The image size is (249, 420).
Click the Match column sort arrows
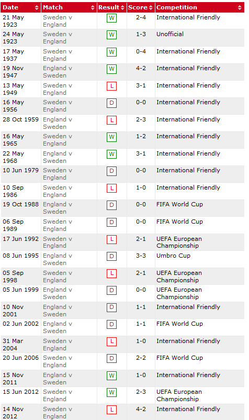(93, 8)
